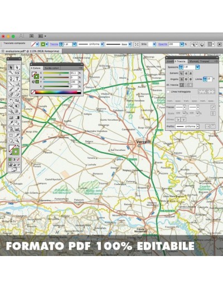Select the Magic Wand tool
223x289 pixels.
[x=11, y=72]
